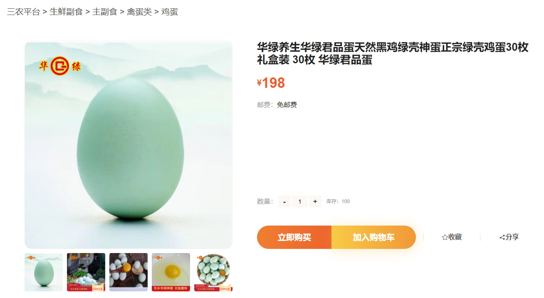Screen dimensions: 544x298
Task: Open the fourth thumbnail showing cracked egg yolk
Action: [171, 272]
